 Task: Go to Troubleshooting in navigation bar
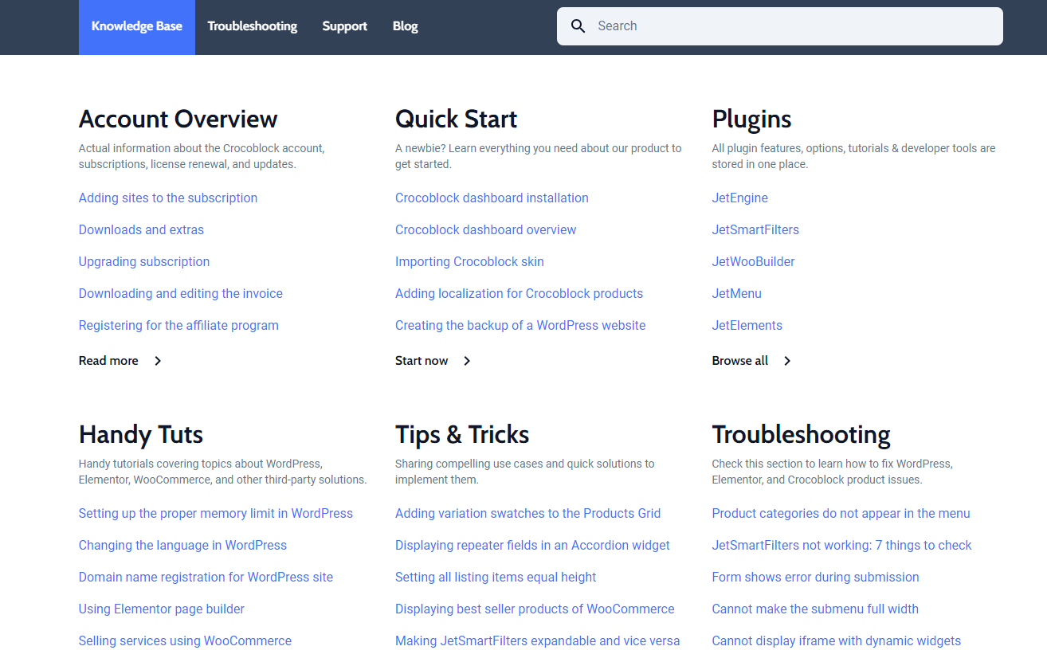coord(253,26)
